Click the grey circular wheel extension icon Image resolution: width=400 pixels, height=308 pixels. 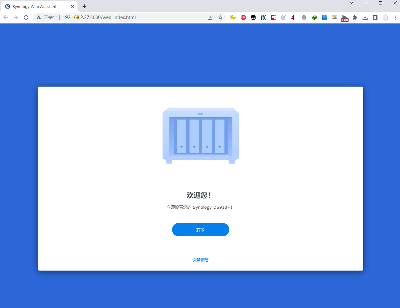pyautogui.click(x=284, y=17)
